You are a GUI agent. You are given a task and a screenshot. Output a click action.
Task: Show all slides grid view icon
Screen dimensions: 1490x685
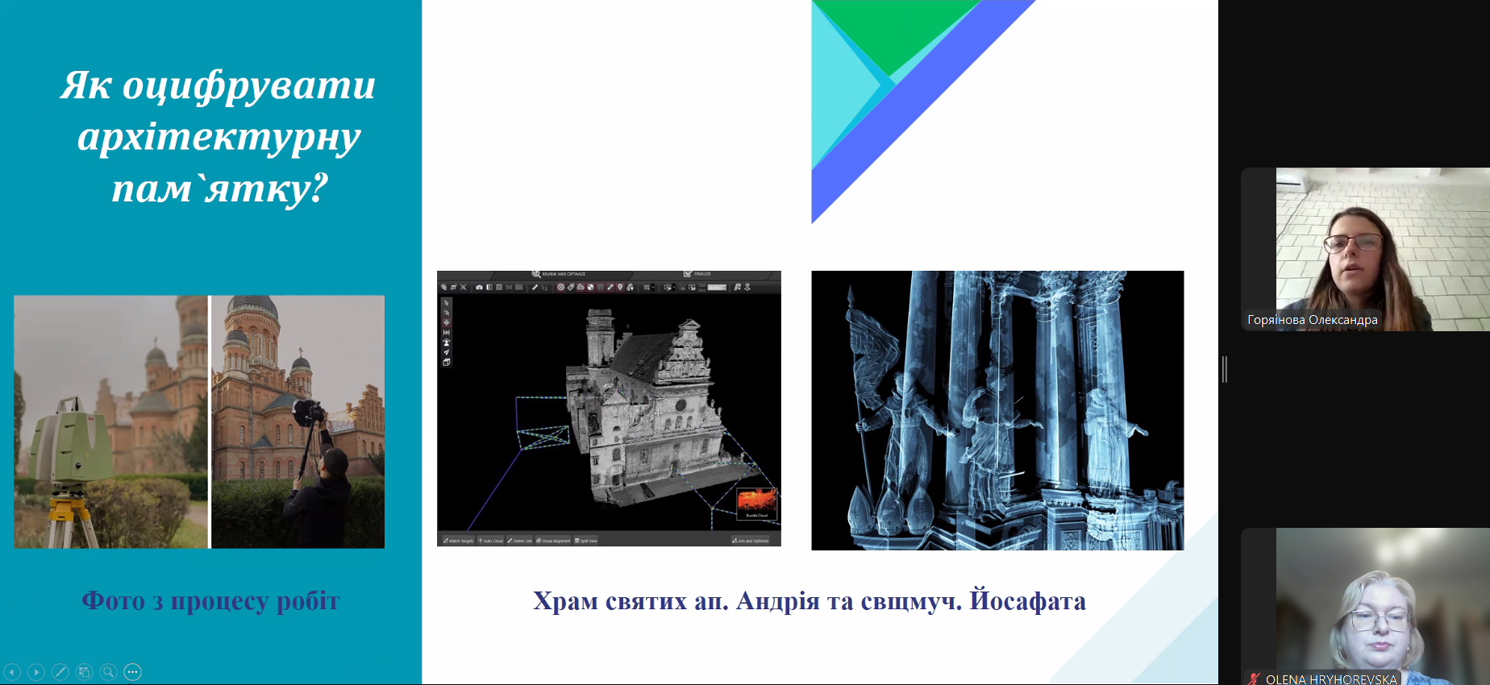[85, 672]
